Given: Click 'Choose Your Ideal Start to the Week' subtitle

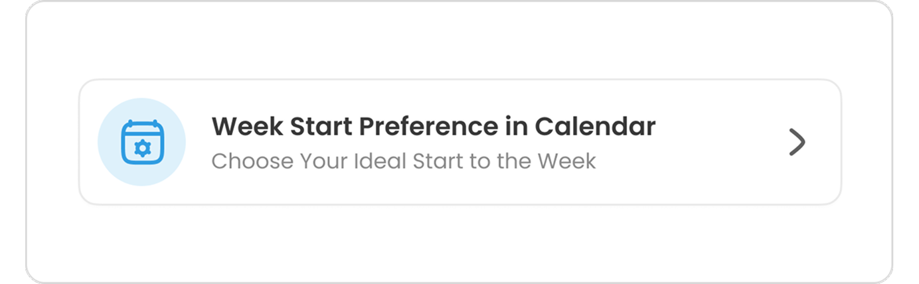Looking at the screenshot, I should (404, 161).
